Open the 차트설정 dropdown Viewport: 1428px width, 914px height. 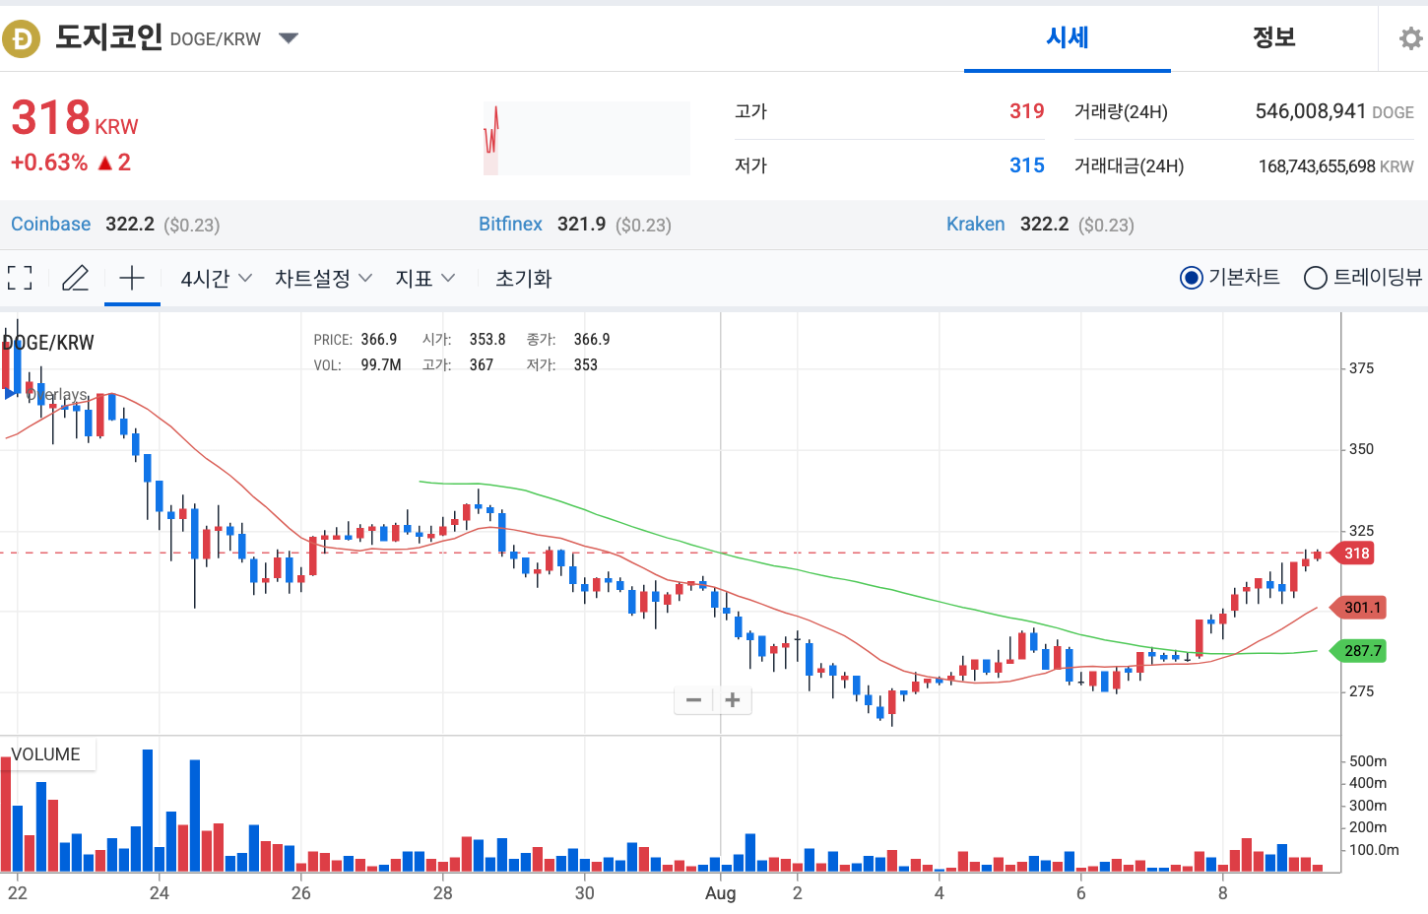click(323, 279)
